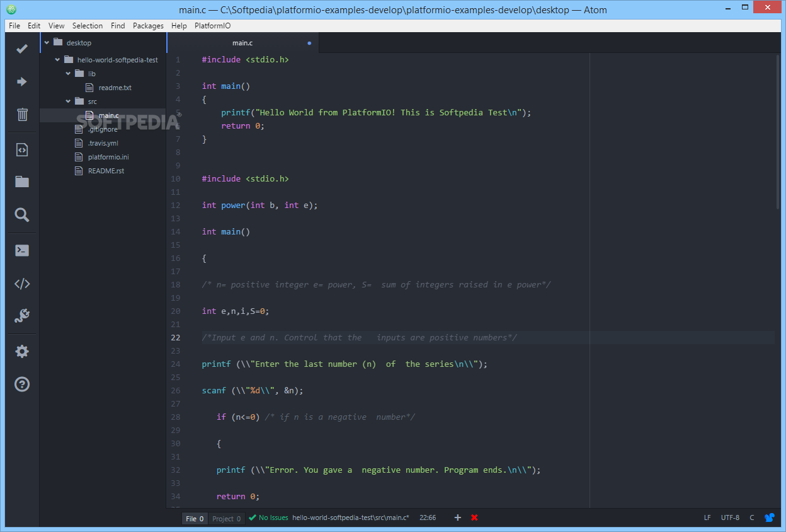This screenshot has width=786, height=532.
Task: Select the main.c editor tab
Action: pos(242,43)
